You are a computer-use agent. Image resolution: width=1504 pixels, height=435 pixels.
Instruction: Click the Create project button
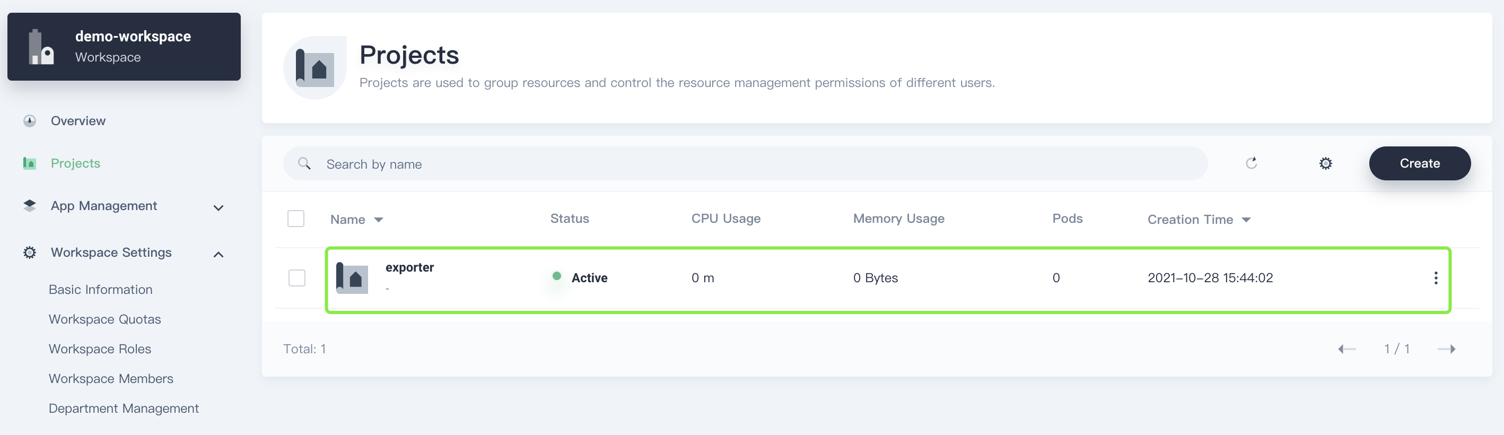click(x=1419, y=163)
